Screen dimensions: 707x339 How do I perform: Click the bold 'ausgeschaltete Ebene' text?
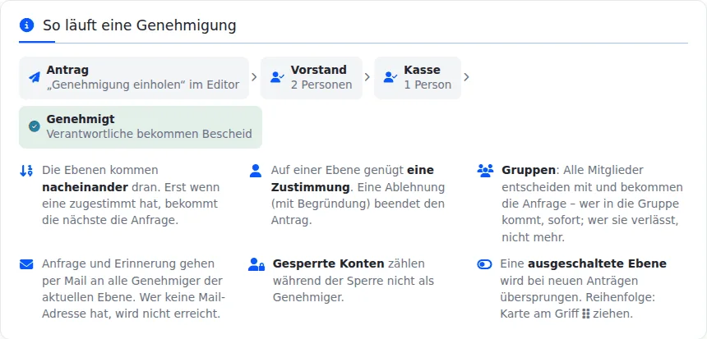pyautogui.click(x=597, y=263)
